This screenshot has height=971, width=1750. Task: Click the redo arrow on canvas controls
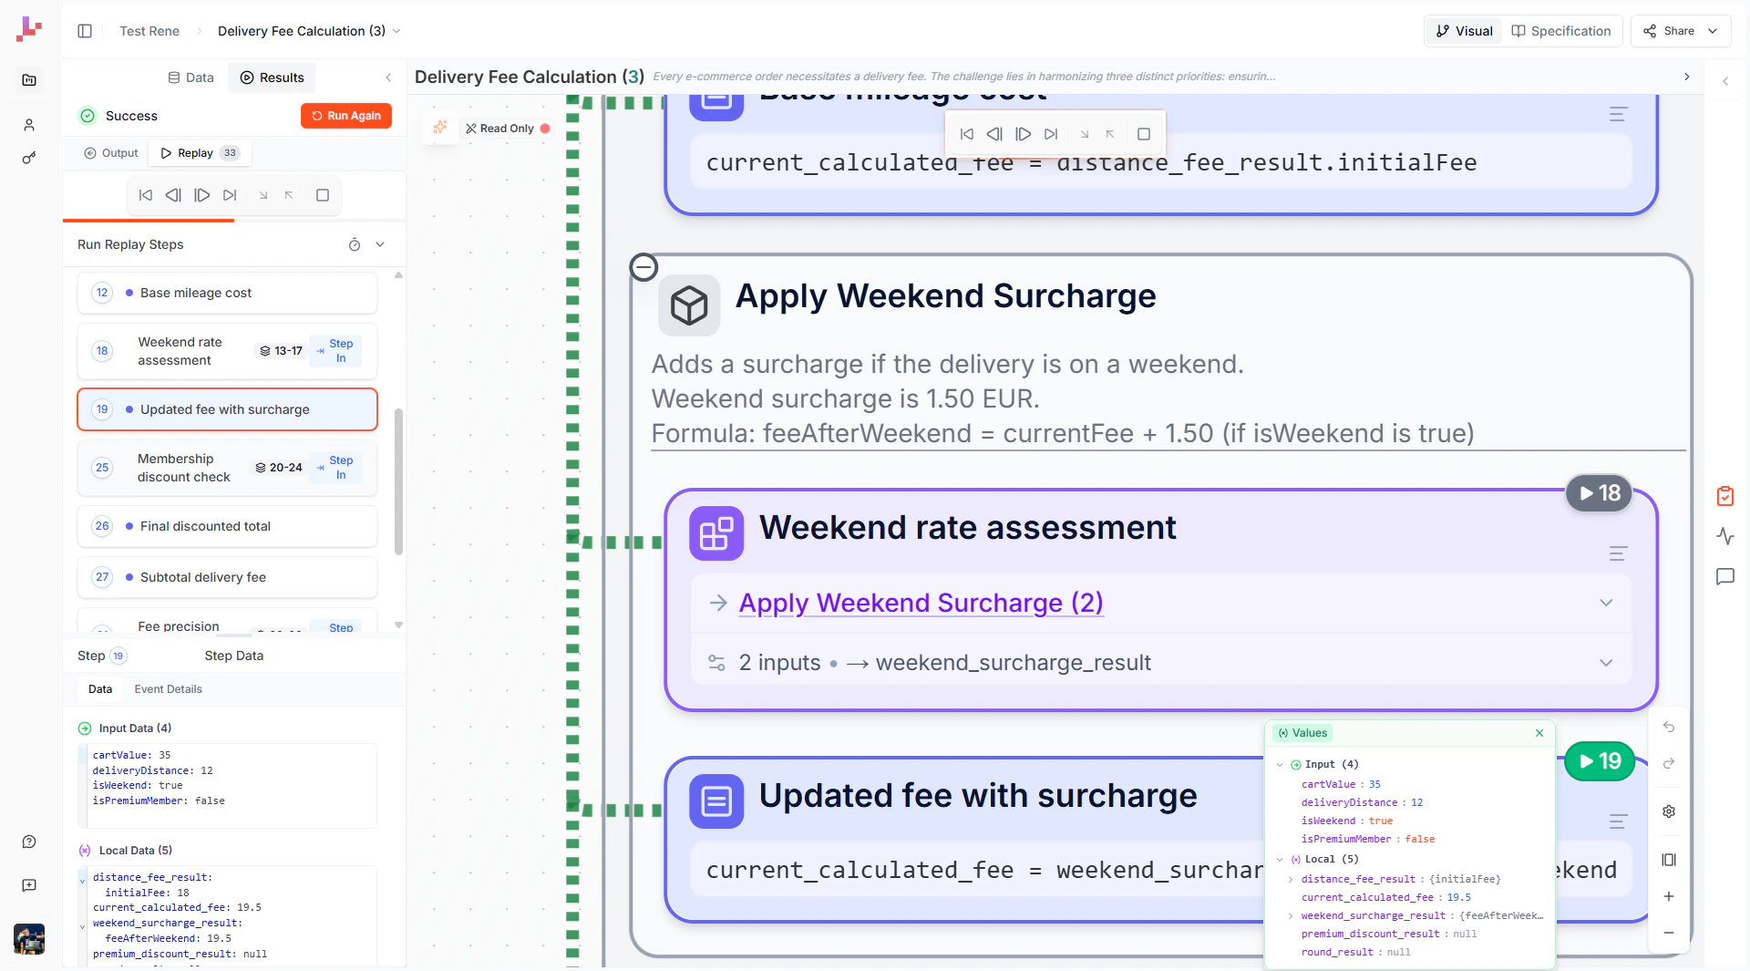point(1669,763)
